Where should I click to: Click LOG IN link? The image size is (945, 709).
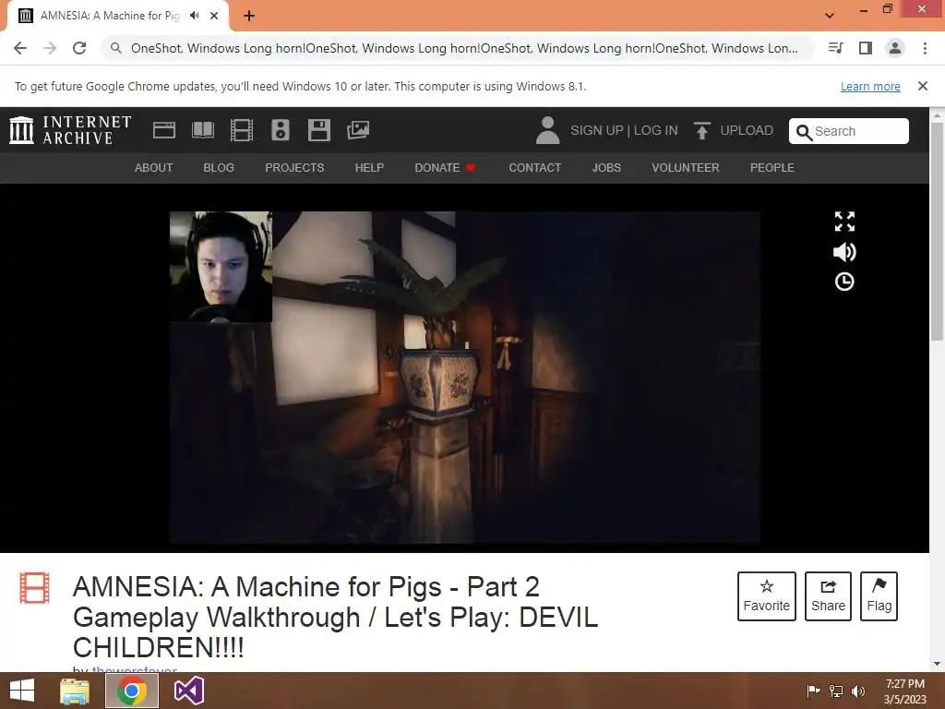[656, 130]
